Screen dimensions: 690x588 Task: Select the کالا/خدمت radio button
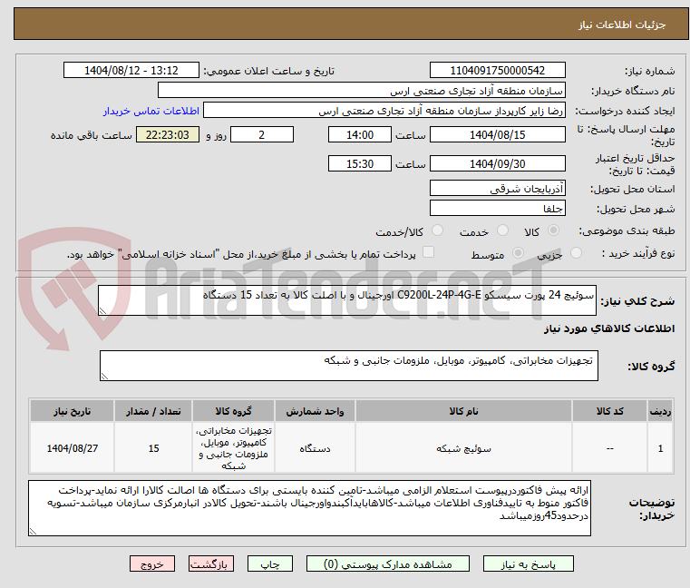click(437, 230)
